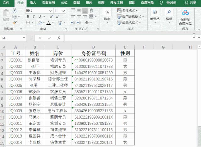
Task: Switch to the 视图 View tab
Action: point(101,3)
